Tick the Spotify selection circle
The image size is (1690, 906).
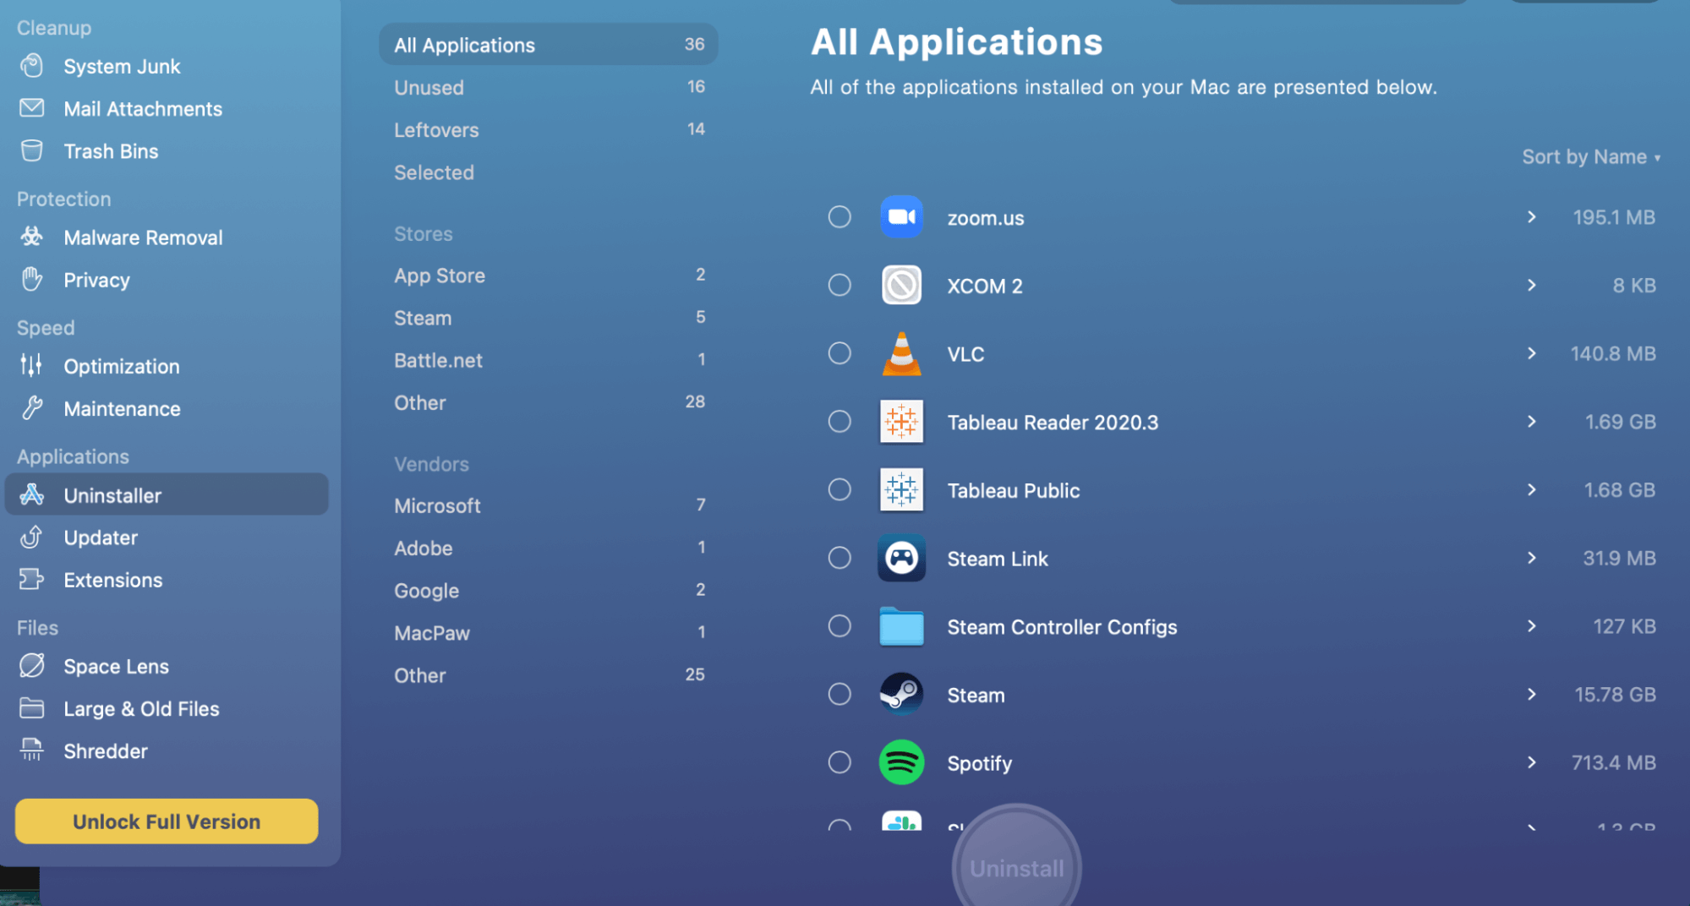pyautogui.click(x=840, y=762)
